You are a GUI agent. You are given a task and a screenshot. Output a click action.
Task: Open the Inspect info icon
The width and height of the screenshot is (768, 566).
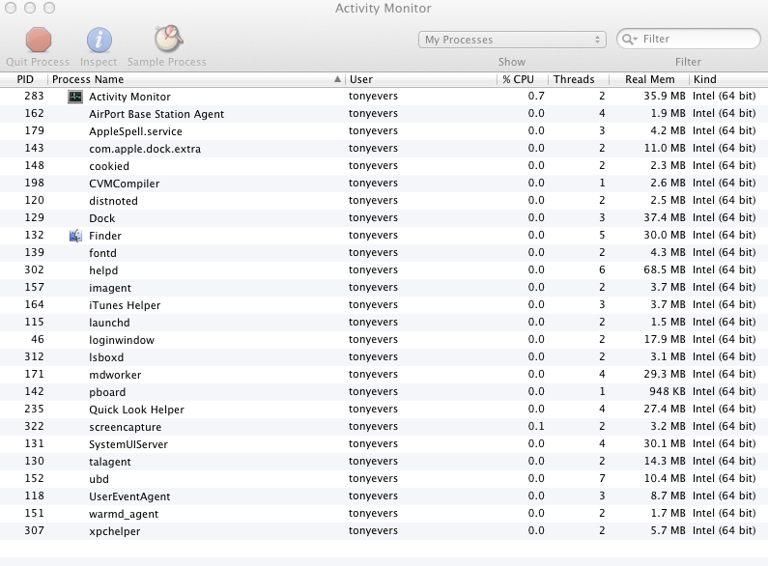[x=100, y=40]
